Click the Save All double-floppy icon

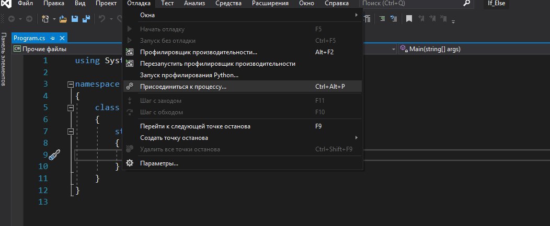tap(86, 19)
